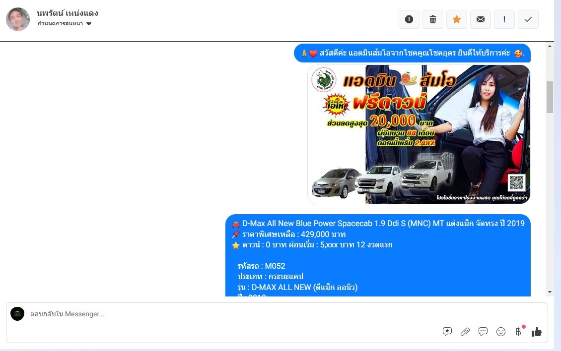Screen dimensions: 561x351
Task: Click the ประเภท : กระบะแคป line
Action: [270, 277]
